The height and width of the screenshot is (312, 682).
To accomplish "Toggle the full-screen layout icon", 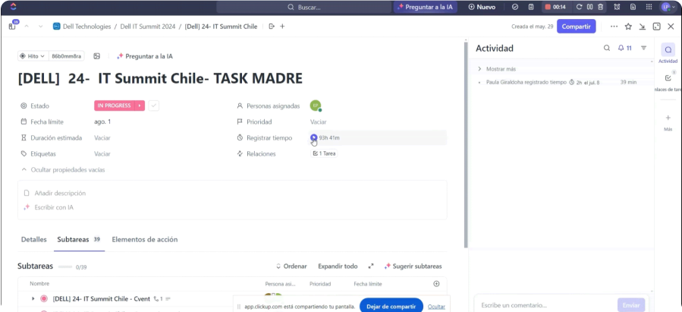I will (657, 27).
